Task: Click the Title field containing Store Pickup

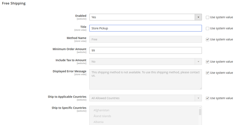Action: click(x=145, y=28)
